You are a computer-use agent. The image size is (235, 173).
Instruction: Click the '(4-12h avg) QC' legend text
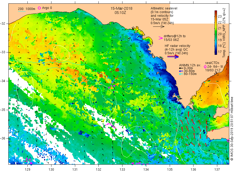pyautogui.click(x=176, y=50)
